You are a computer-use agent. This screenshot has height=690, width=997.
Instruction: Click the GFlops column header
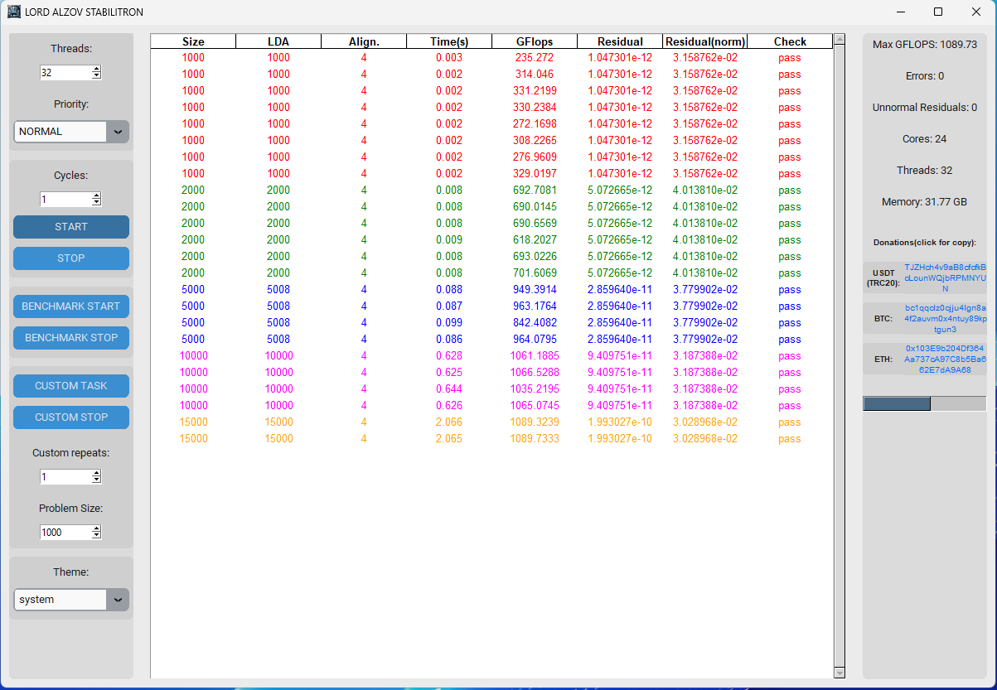click(535, 41)
